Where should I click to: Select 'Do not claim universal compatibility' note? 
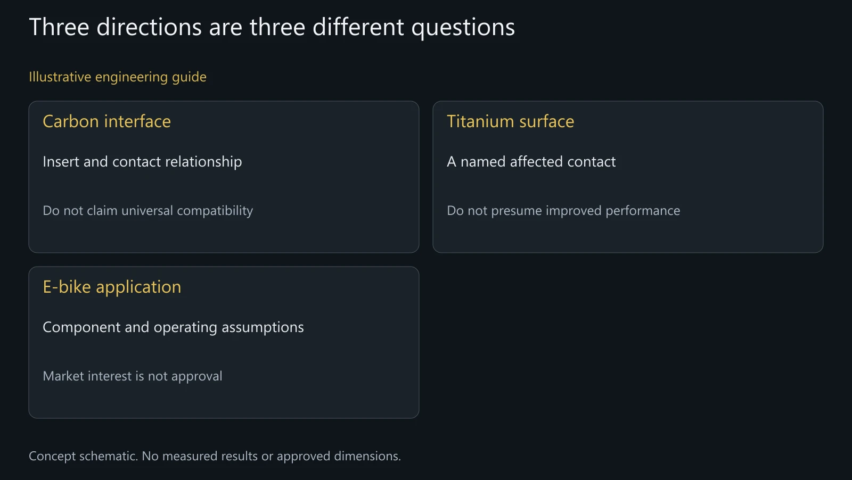point(148,211)
